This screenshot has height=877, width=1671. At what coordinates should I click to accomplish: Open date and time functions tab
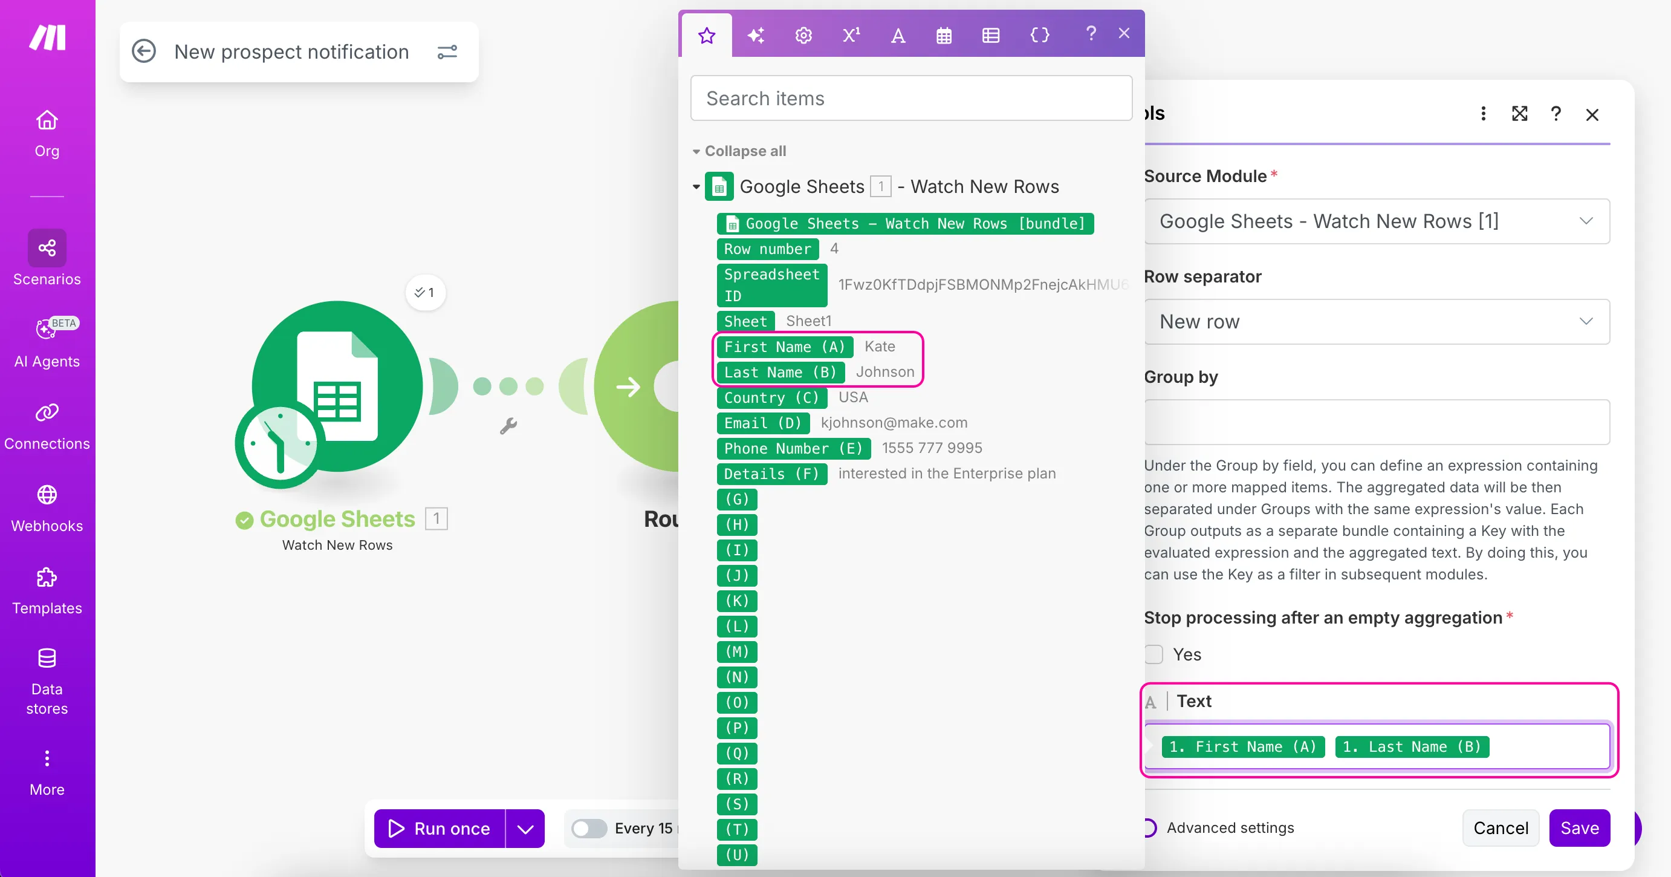[944, 35]
